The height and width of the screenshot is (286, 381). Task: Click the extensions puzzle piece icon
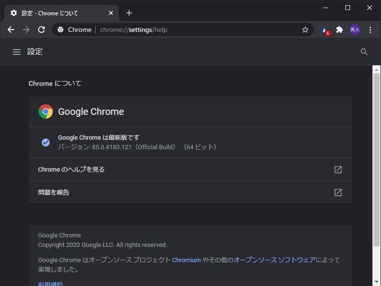point(339,30)
